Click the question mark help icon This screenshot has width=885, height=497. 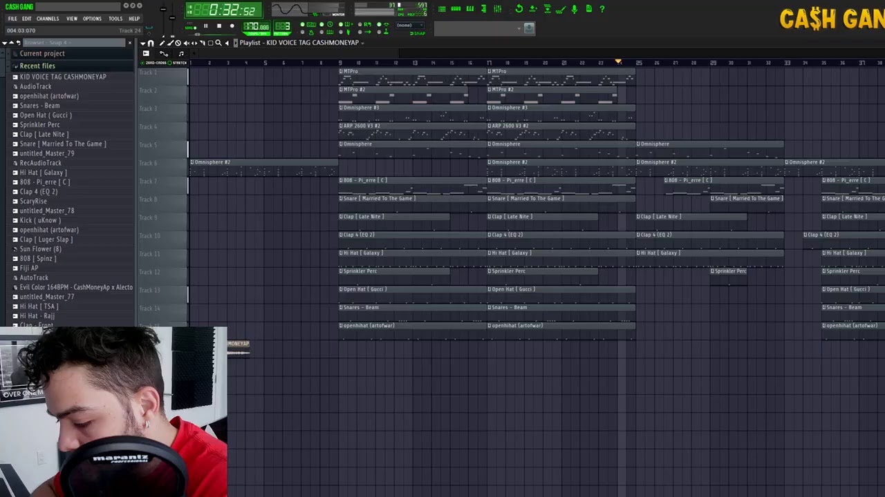602,9
